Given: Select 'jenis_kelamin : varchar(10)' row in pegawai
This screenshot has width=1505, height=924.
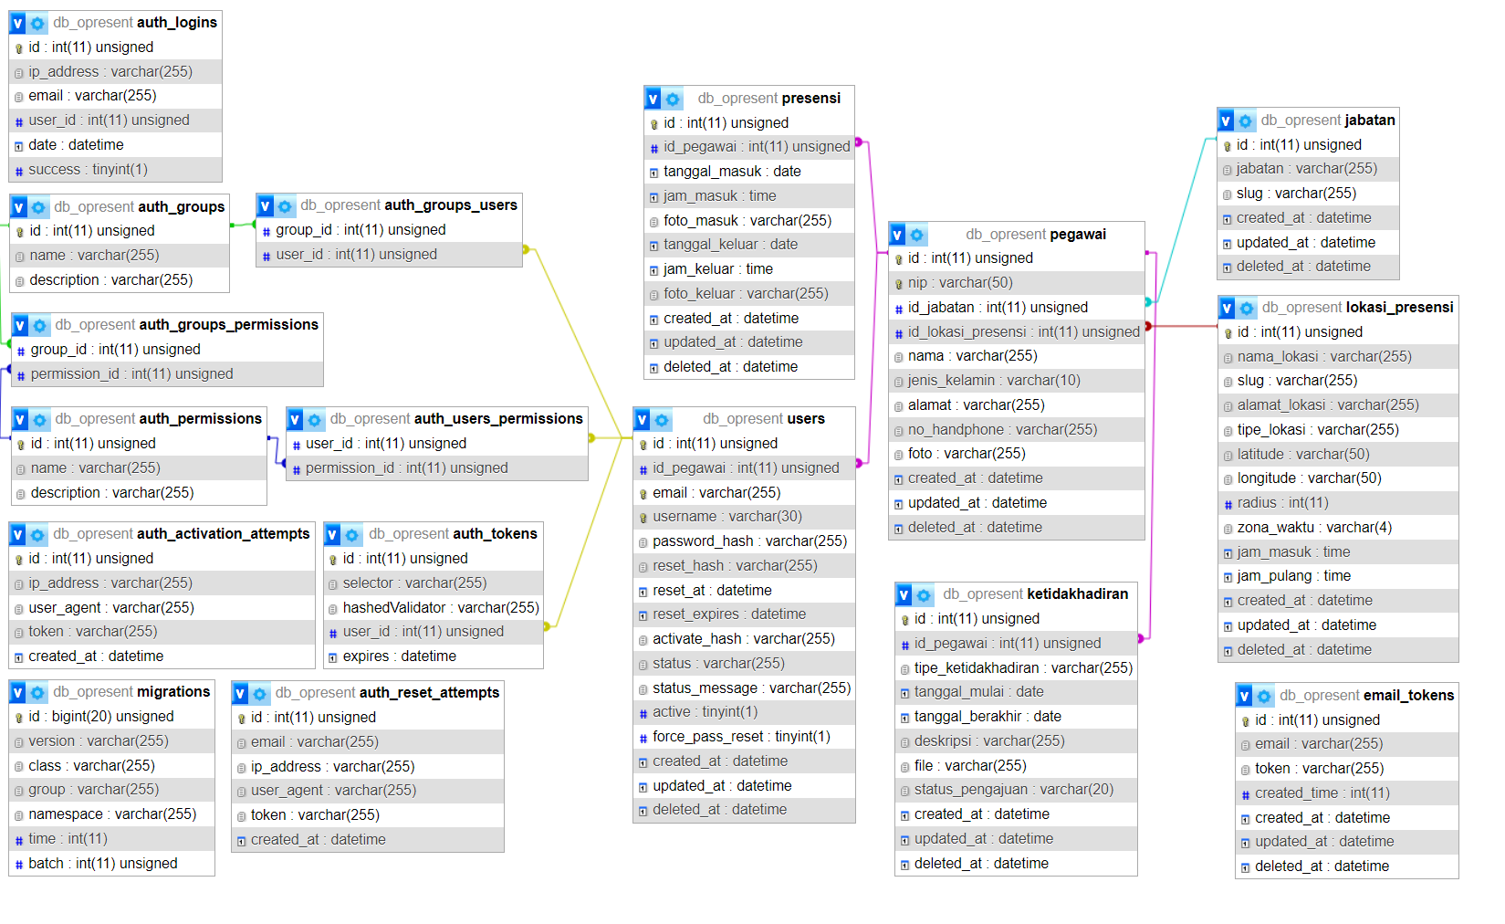Looking at the screenshot, I should (1017, 381).
